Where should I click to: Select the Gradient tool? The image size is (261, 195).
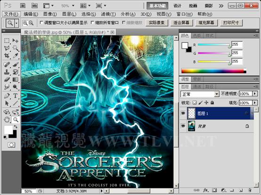16,79
